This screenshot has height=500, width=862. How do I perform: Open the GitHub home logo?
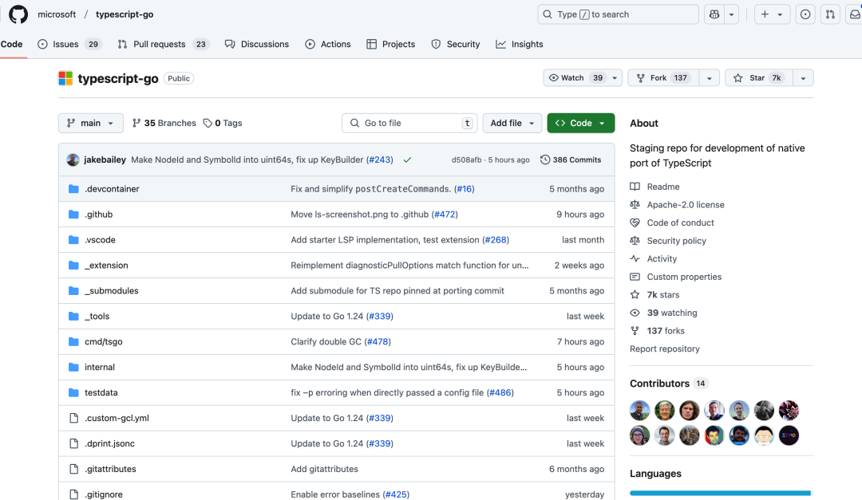(18, 14)
